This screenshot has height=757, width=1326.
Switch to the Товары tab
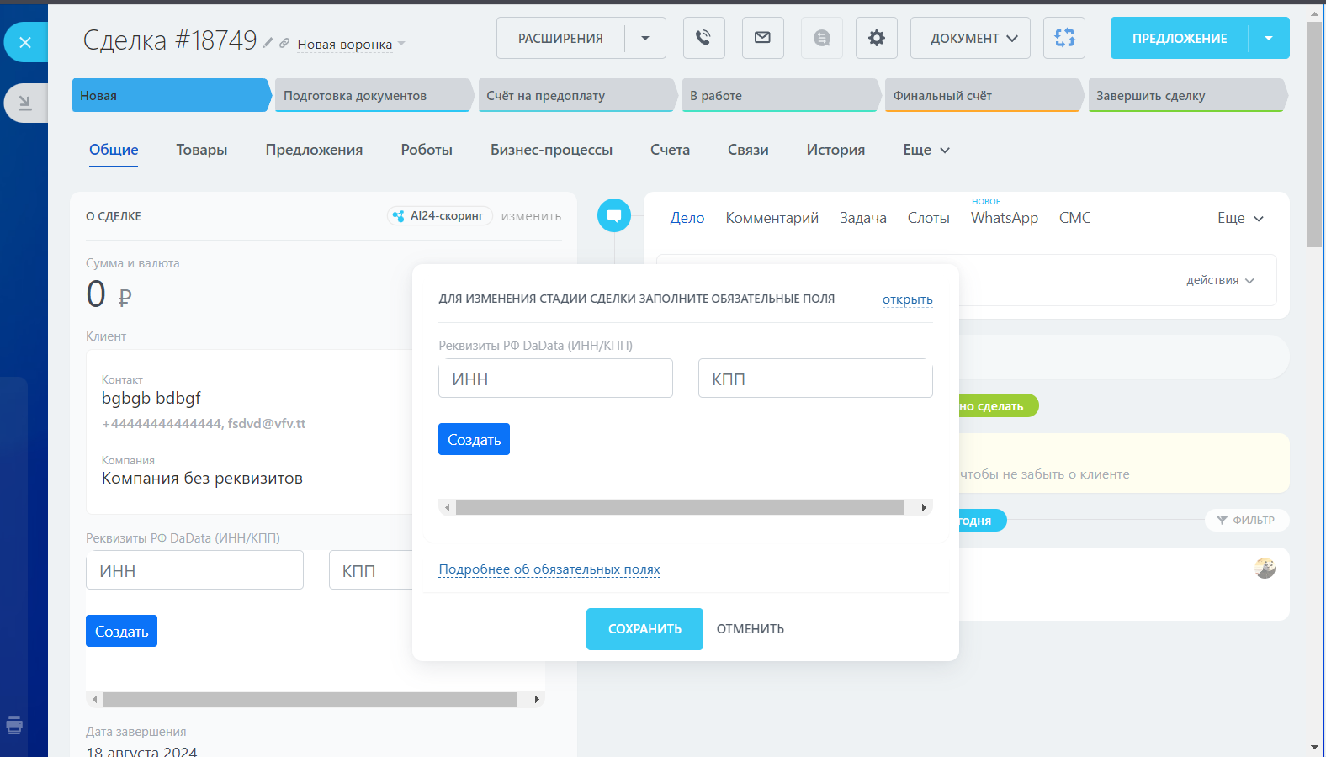point(202,150)
